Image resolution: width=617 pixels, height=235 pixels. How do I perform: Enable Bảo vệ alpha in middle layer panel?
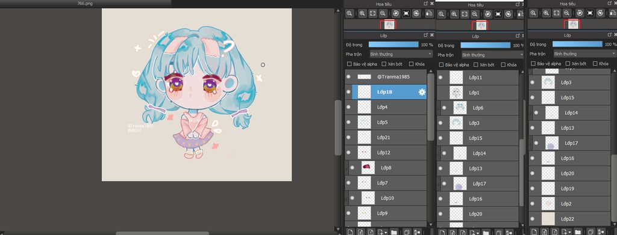441,65
